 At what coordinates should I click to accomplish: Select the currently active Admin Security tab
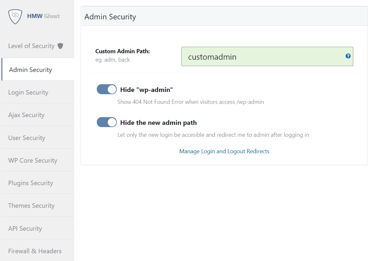[30, 69]
